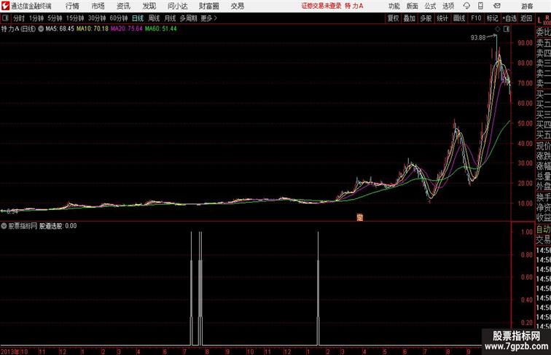
Task: Toggle the right info panel icon
Action: 507,29
